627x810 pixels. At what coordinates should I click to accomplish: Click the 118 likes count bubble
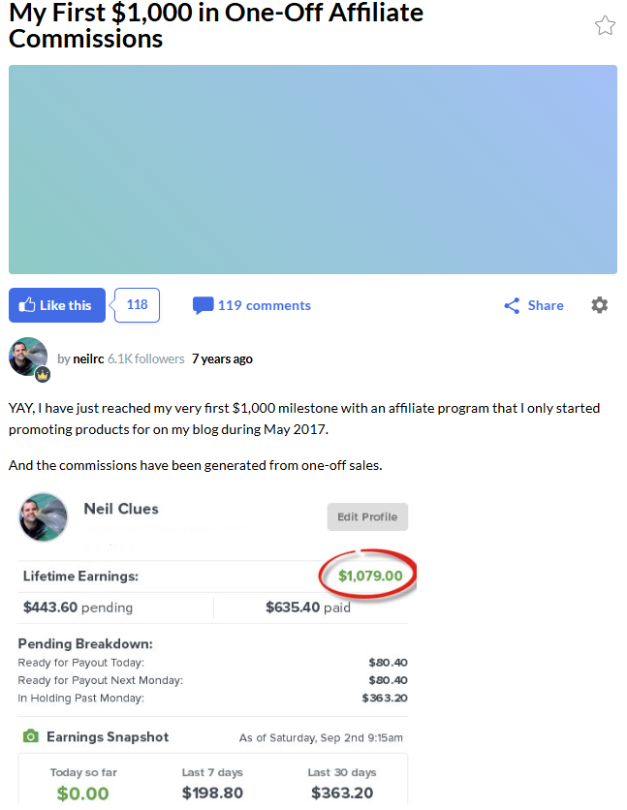[x=137, y=305]
